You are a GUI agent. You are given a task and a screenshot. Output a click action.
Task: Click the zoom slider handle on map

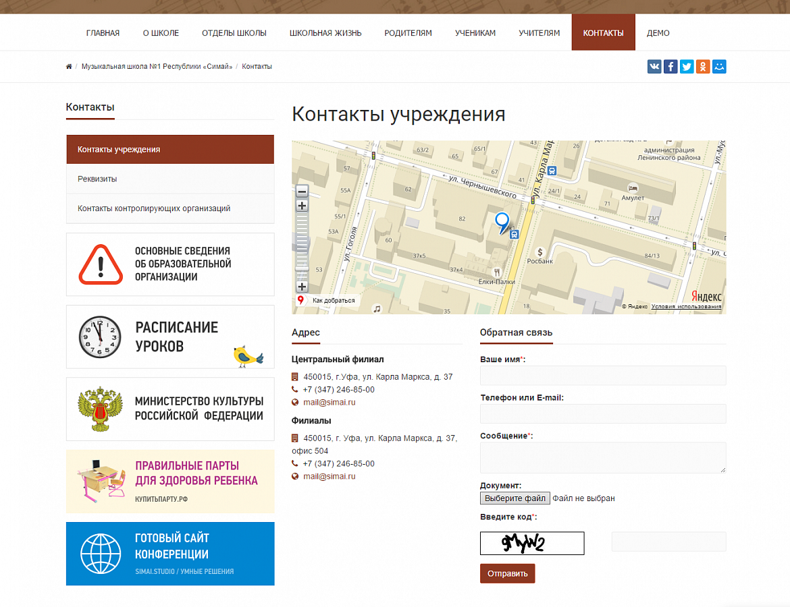coord(302,268)
